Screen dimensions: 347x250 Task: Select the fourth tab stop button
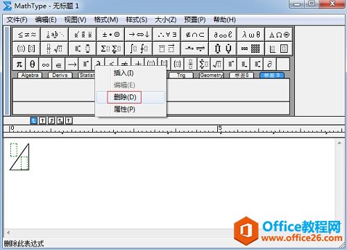click(x=60, y=121)
